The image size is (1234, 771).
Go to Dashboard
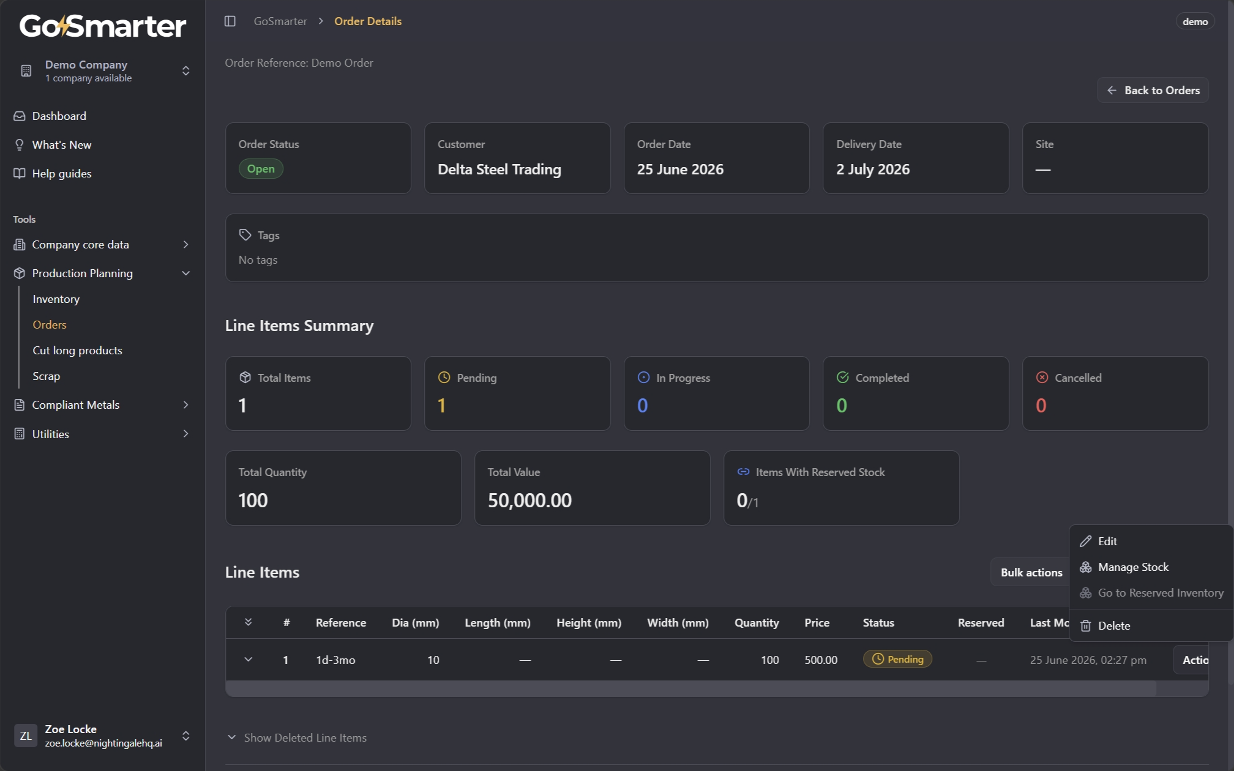coord(59,116)
